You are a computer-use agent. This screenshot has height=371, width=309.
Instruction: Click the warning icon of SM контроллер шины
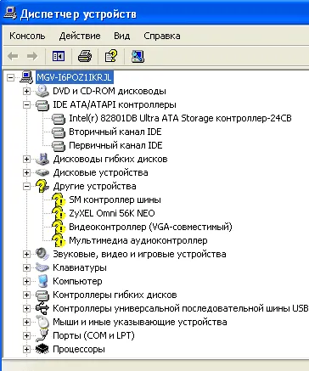coord(59,200)
